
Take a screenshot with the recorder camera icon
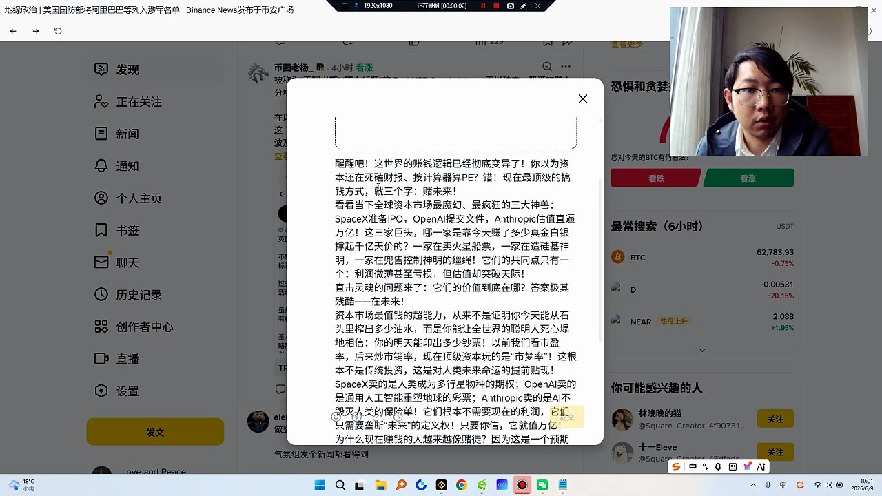tap(510, 6)
